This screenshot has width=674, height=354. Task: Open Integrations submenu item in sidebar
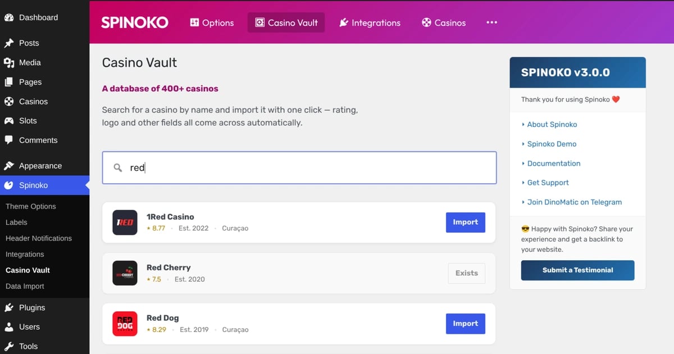coord(25,255)
